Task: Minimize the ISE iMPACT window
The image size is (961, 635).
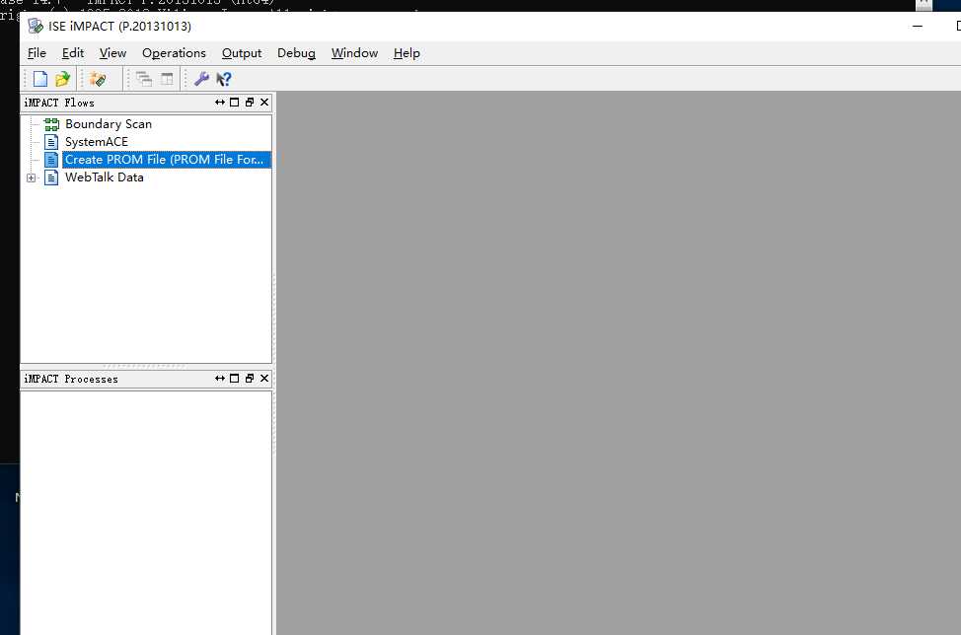Action: tap(918, 27)
